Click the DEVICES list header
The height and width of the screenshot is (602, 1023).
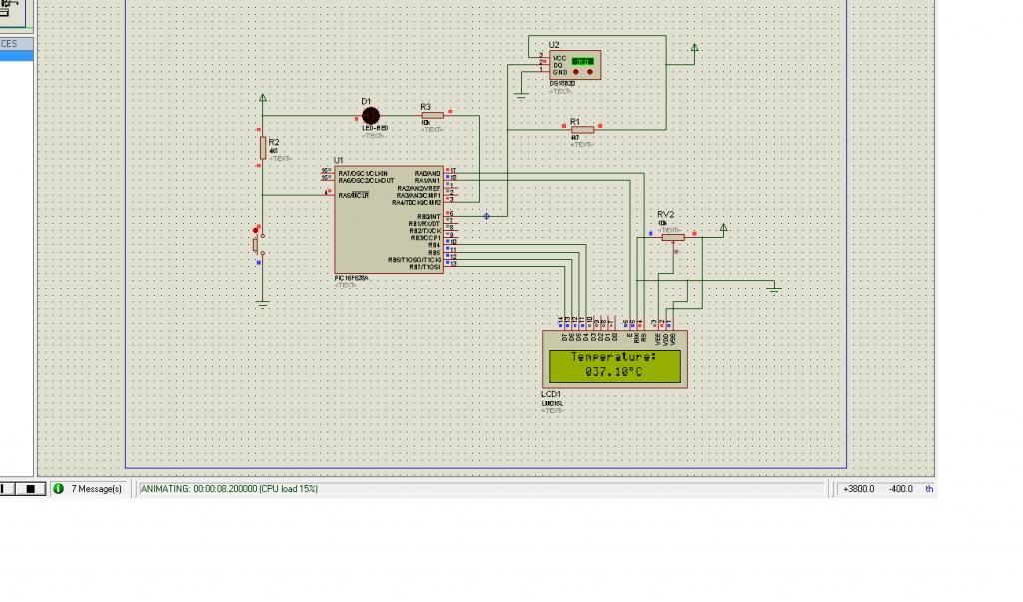click(x=16, y=44)
